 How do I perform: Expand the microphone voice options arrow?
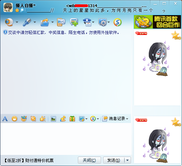pyautogui.click(x=35, y=22)
